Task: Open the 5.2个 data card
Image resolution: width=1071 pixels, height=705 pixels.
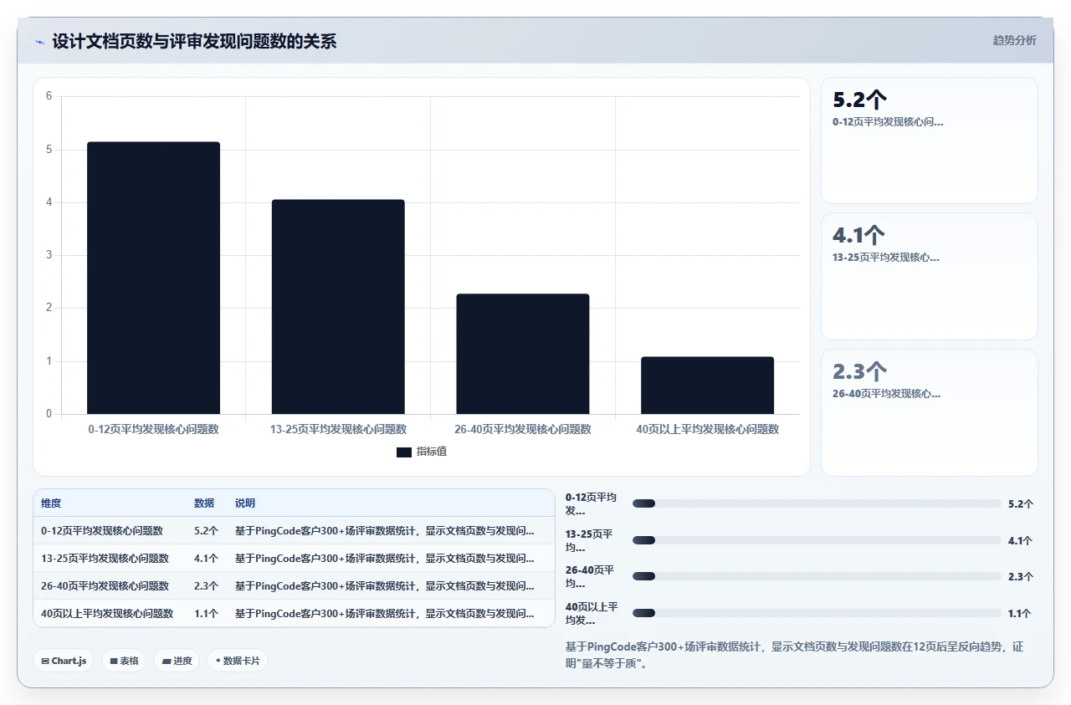Action: (x=930, y=140)
